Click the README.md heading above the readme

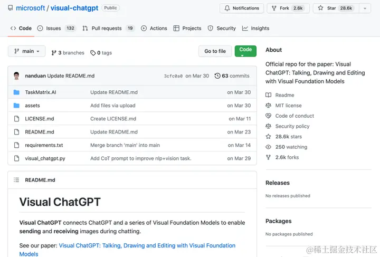(40, 180)
